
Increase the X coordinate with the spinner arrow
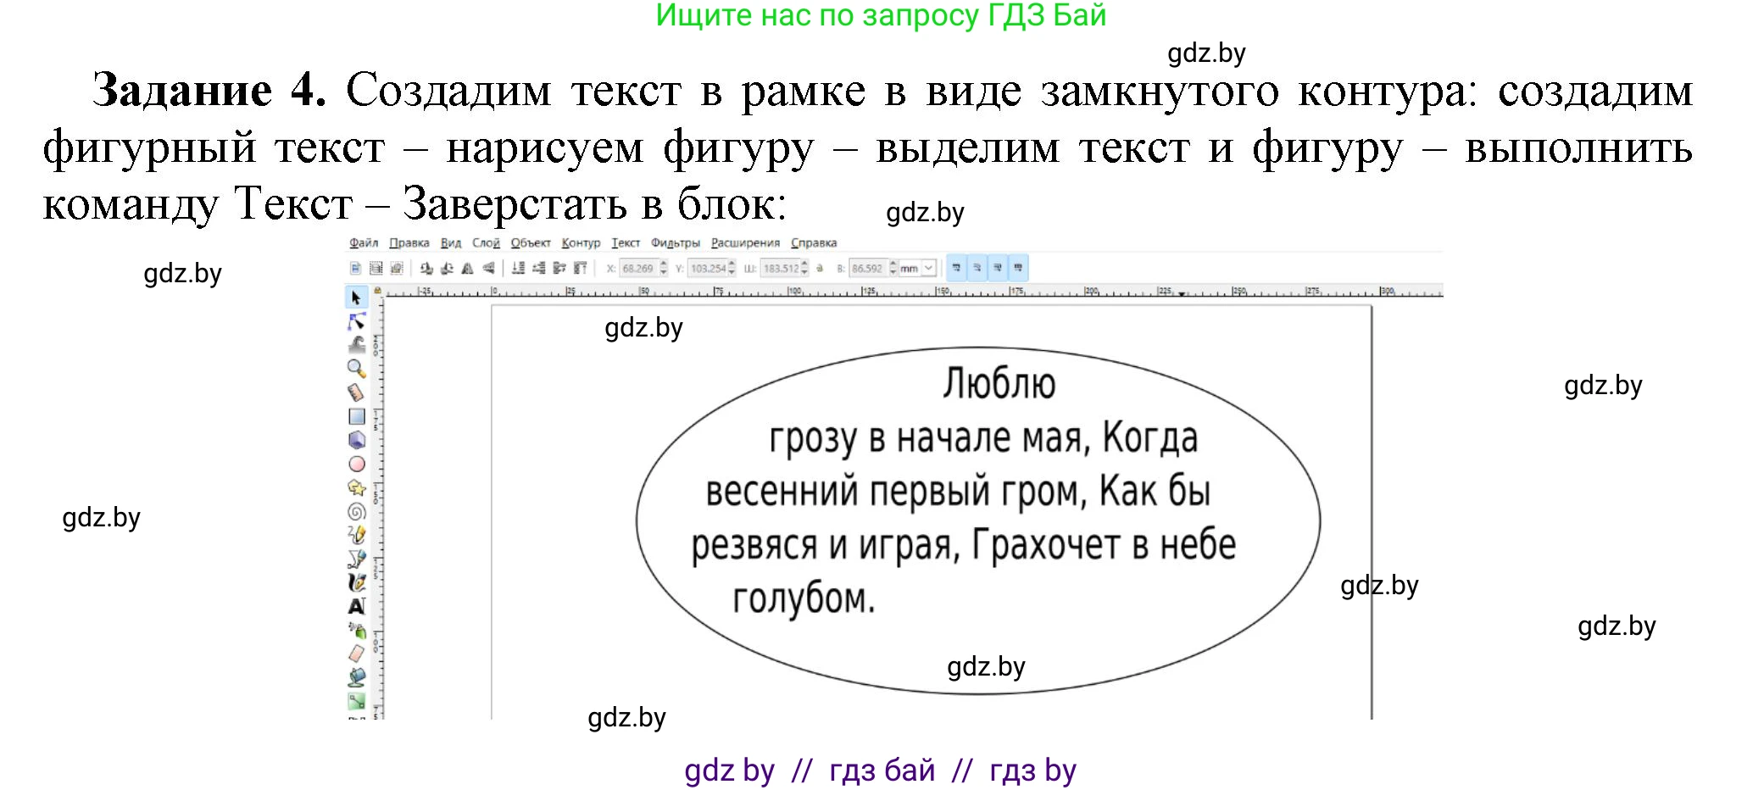tap(663, 264)
